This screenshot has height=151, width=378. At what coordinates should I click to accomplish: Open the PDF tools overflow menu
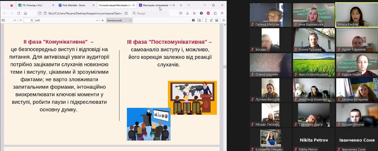point(223,20)
